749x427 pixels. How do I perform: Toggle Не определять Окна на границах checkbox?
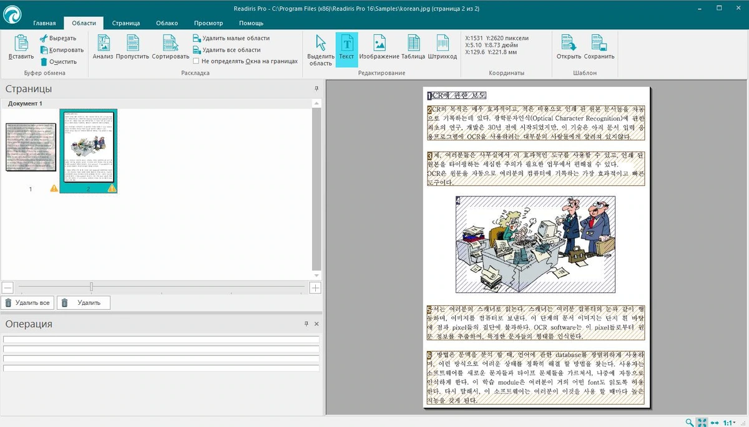pos(196,61)
